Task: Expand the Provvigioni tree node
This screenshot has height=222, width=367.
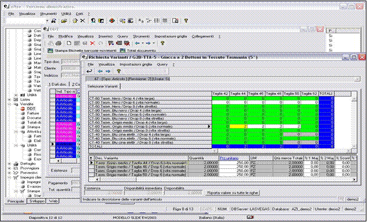Action: coord(10,168)
